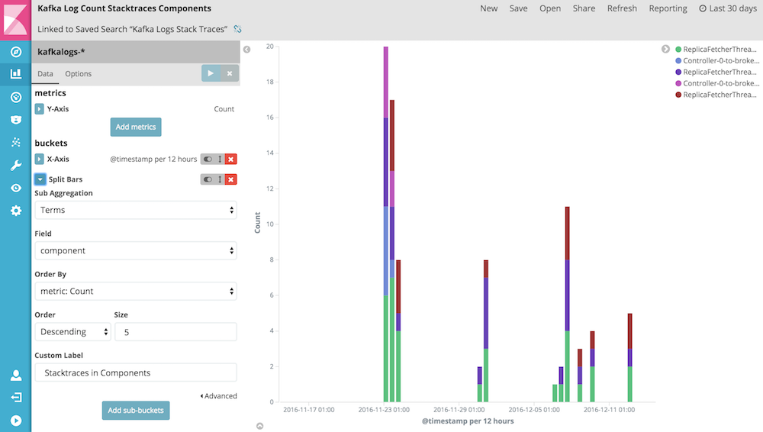The height and width of the screenshot is (432, 763).
Task: Click Save in top menu
Action: (x=518, y=8)
